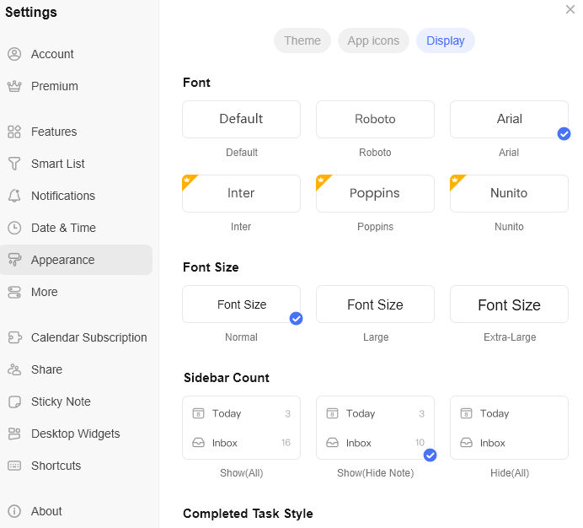Open Shortcuts via the keyboard icon
This screenshot has width=583, height=528.
[14, 466]
